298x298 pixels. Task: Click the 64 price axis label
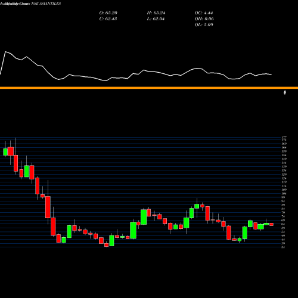pyautogui.click(x=283, y=224)
